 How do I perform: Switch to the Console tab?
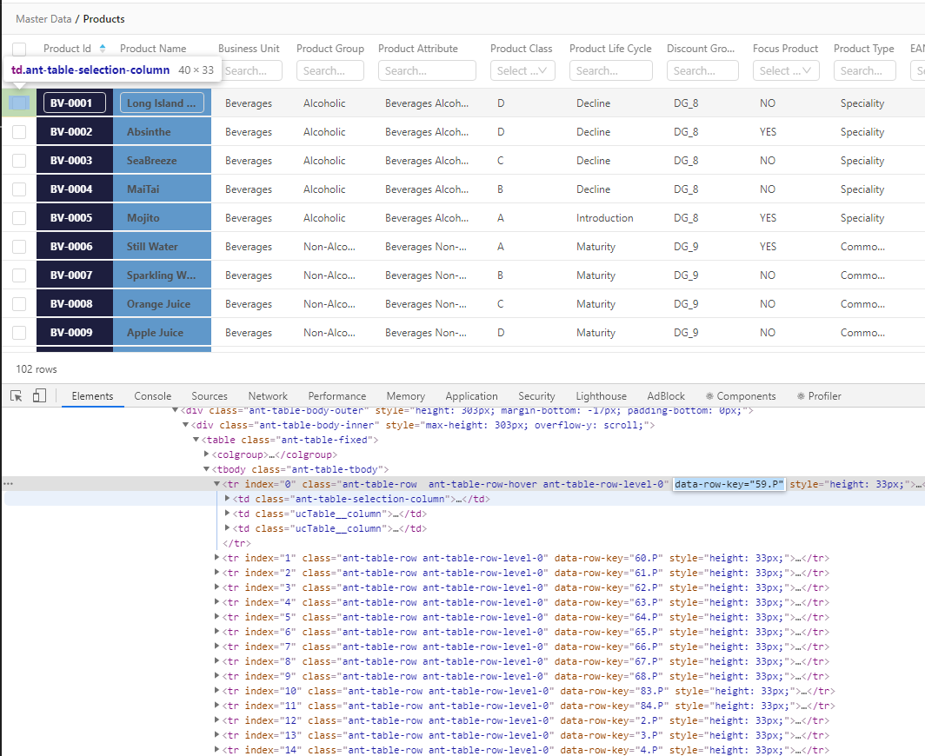tap(152, 396)
